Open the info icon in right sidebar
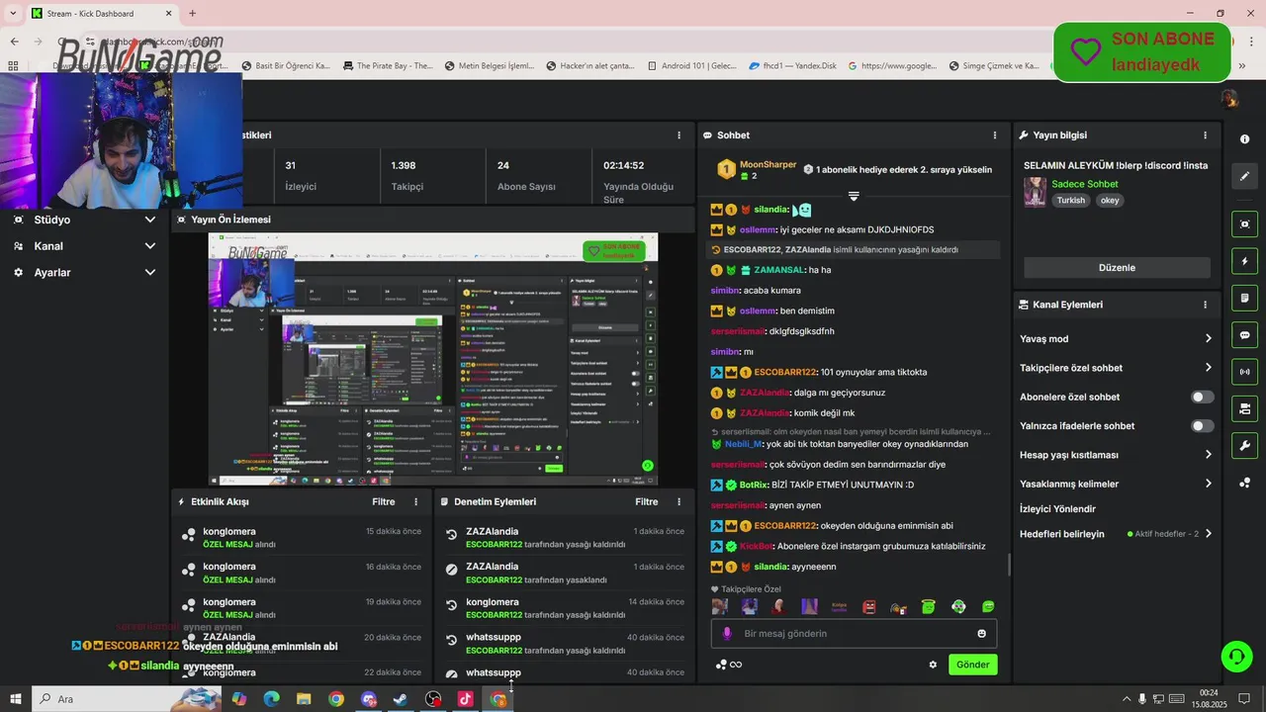1266x712 pixels. (1244, 139)
